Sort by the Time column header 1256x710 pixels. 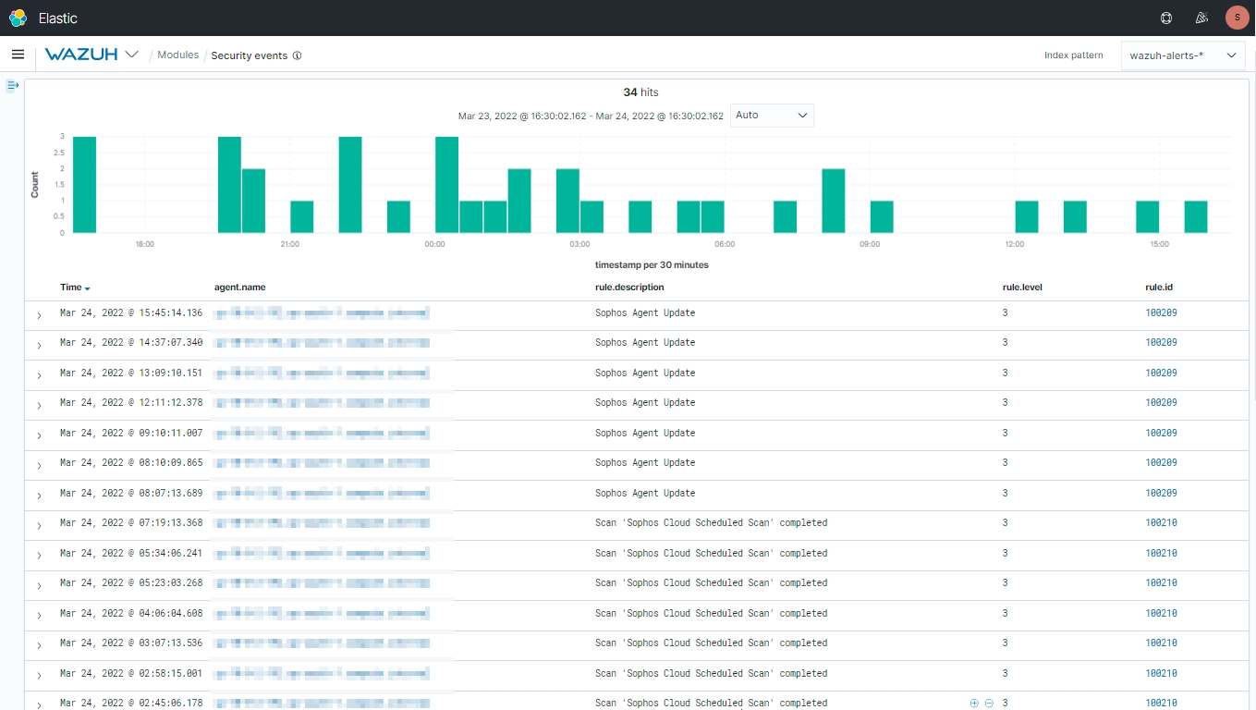[75, 288]
